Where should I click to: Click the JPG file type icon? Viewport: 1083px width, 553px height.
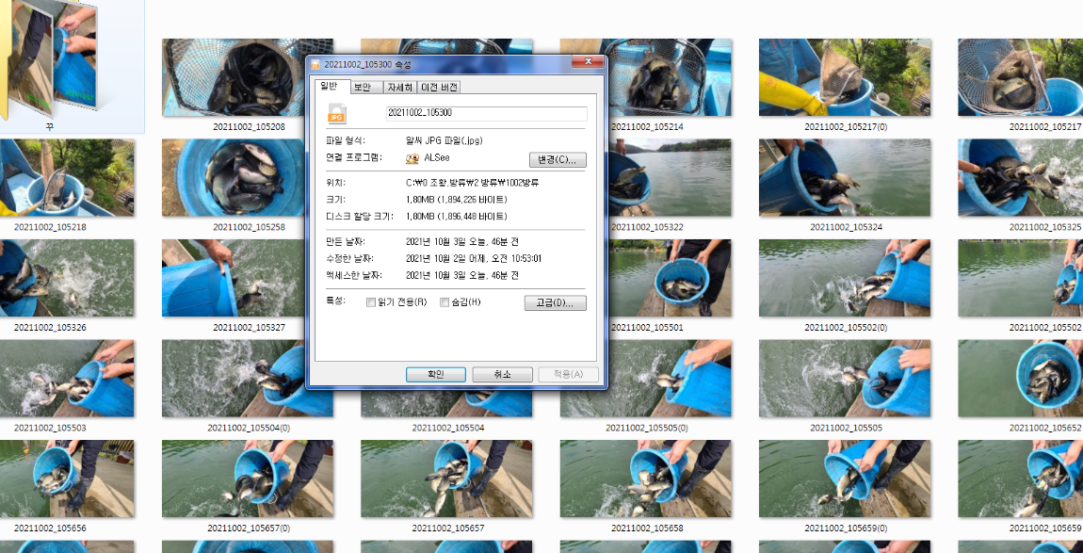[337, 114]
